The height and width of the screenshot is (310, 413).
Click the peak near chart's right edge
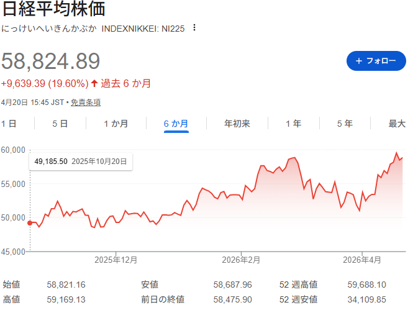[x=397, y=153]
